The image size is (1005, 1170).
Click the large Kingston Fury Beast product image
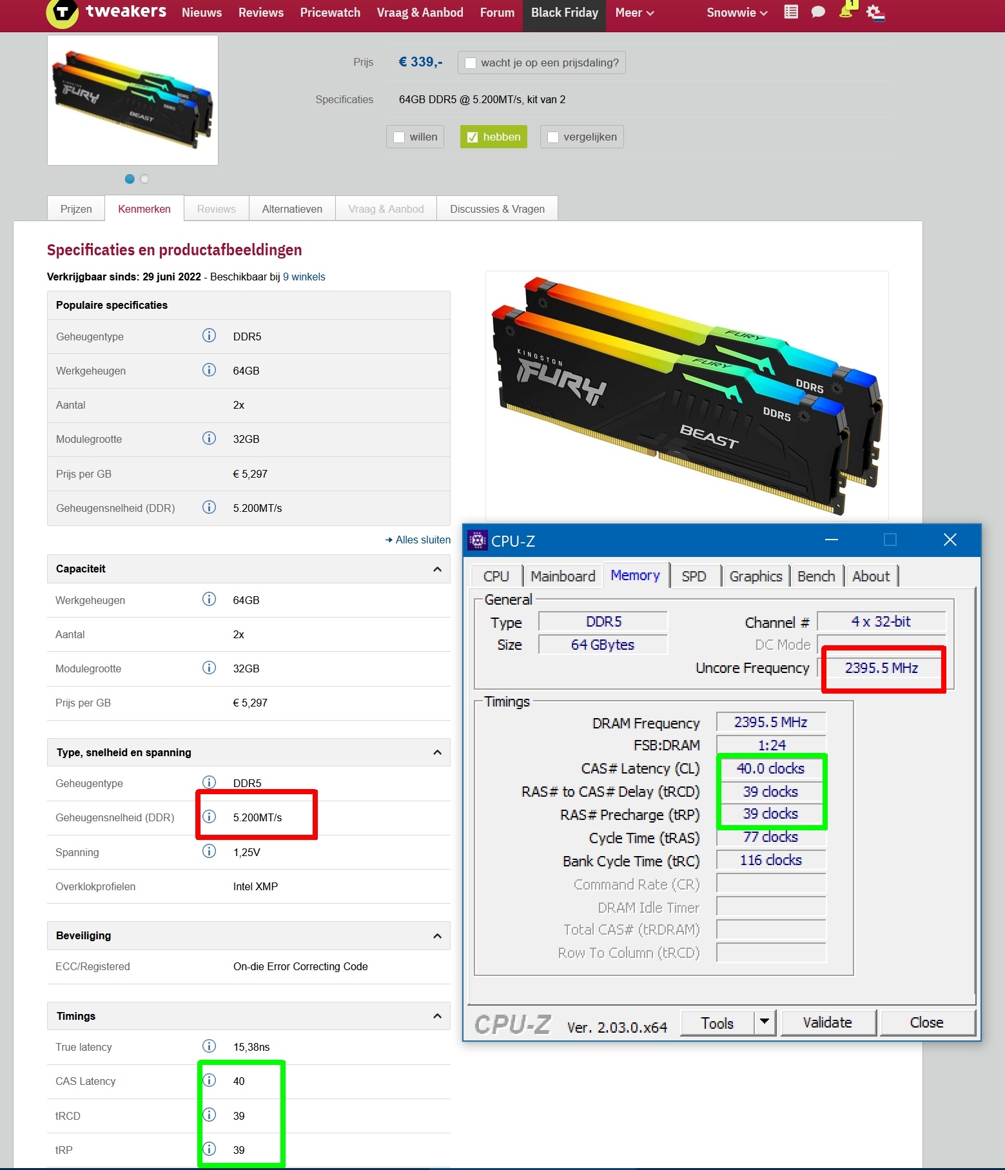(687, 396)
